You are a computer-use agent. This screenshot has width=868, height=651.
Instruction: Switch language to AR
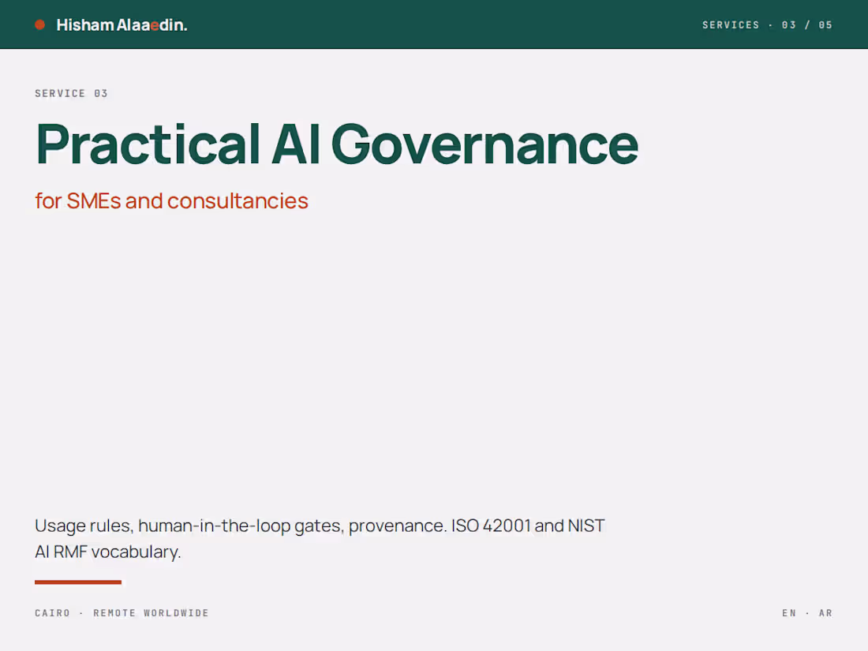pos(825,613)
